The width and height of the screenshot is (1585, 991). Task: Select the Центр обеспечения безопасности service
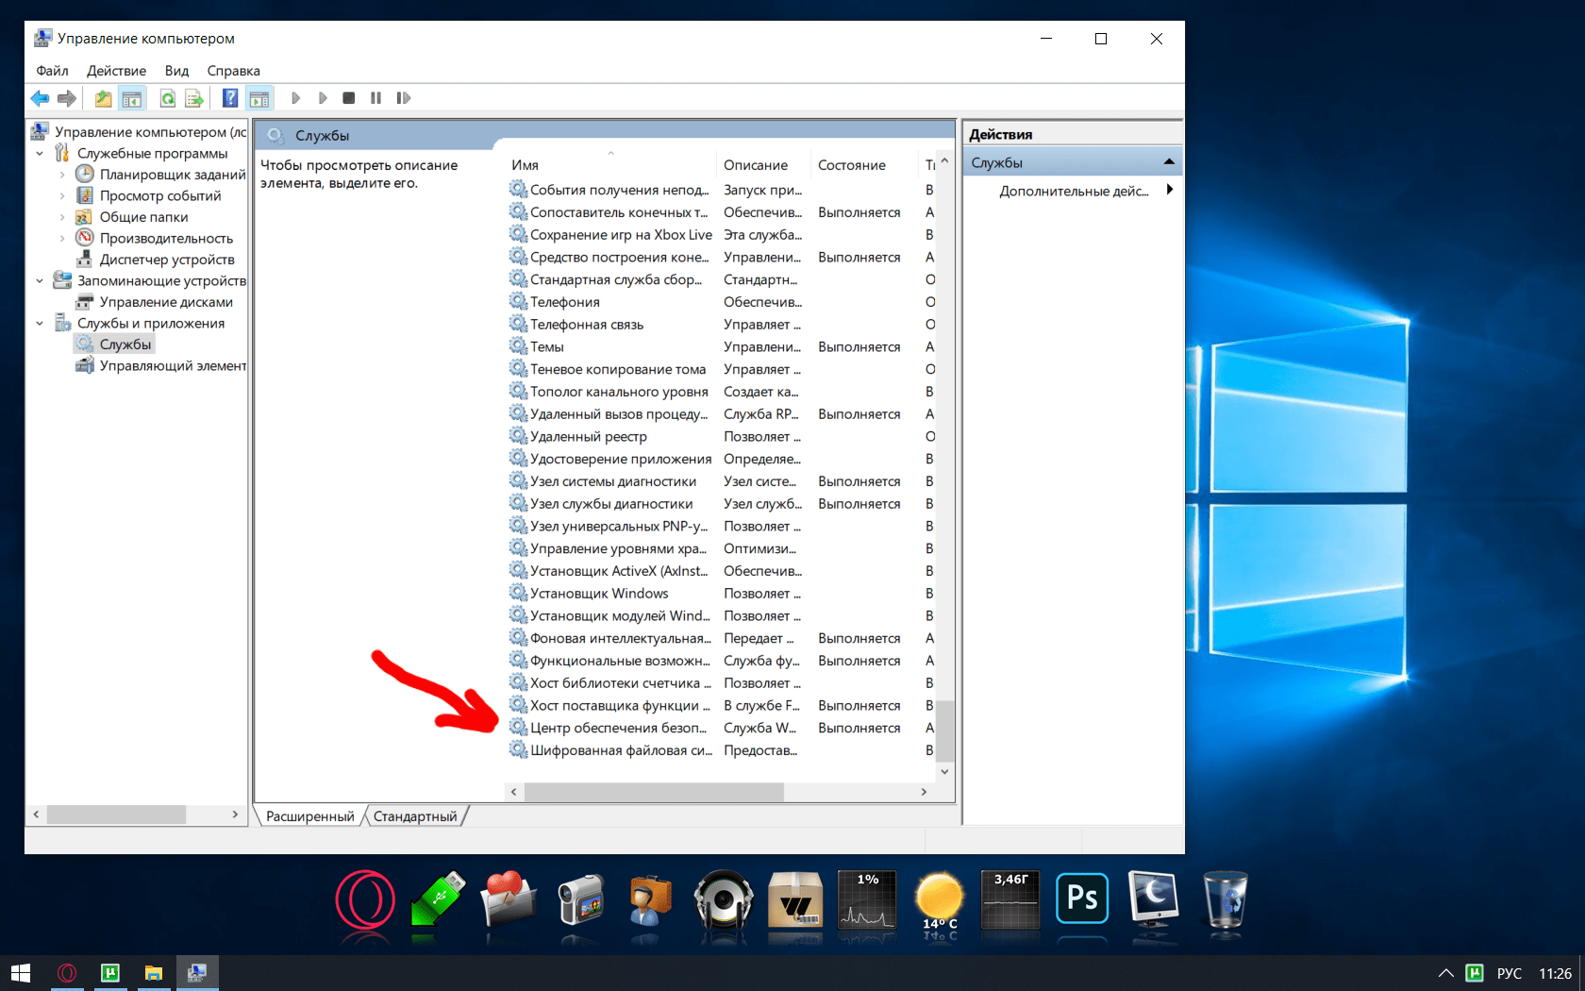click(617, 728)
